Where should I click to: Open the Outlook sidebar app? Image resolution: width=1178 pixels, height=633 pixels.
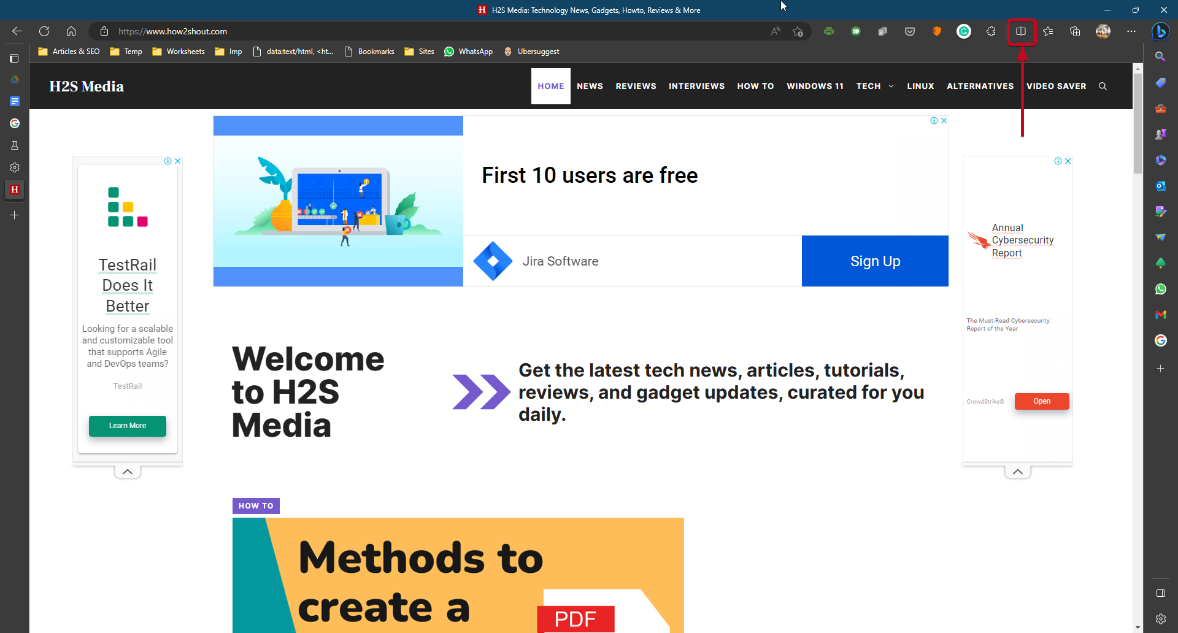pyautogui.click(x=1160, y=186)
